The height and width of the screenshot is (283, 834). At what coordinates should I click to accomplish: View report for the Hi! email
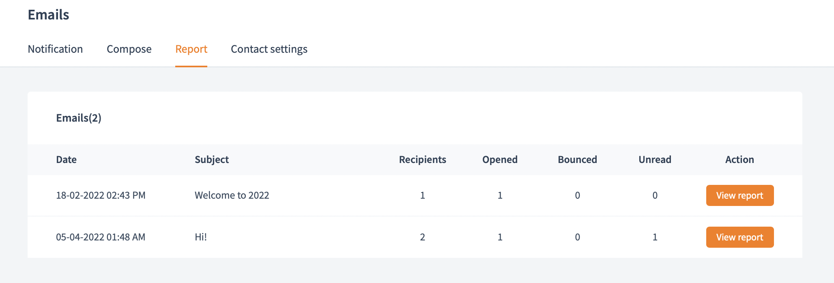739,237
